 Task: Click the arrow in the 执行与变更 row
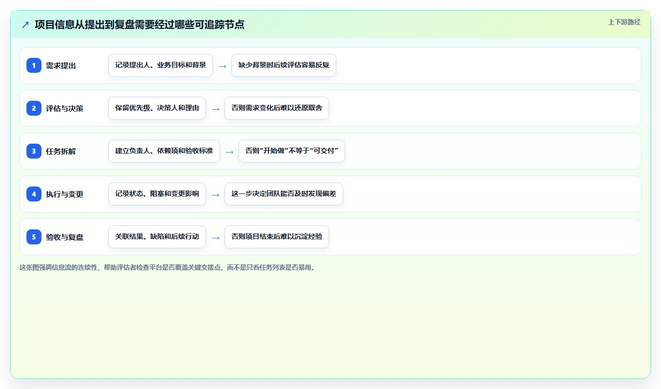tap(216, 194)
